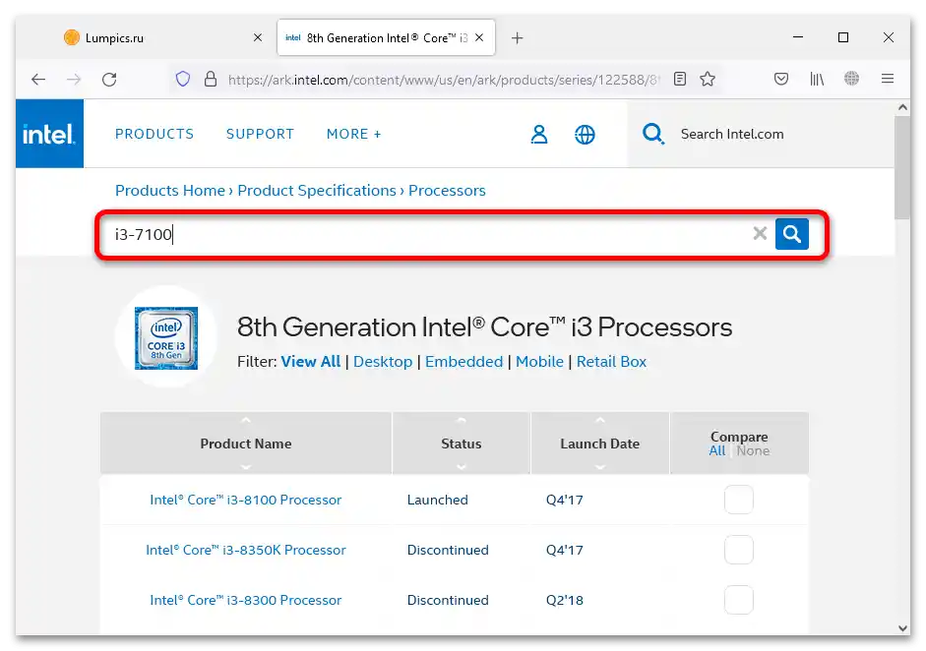Screen dimensions: 926x651
Task: Submit search with blue magnifier button
Action: pyautogui.click(x=792, y=234)
